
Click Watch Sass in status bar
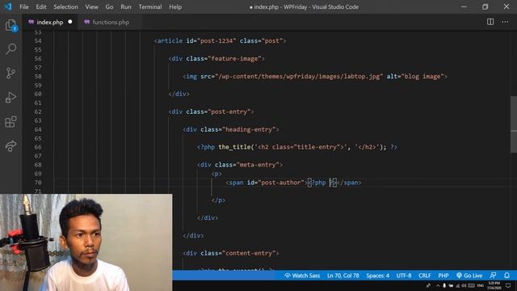302,276
